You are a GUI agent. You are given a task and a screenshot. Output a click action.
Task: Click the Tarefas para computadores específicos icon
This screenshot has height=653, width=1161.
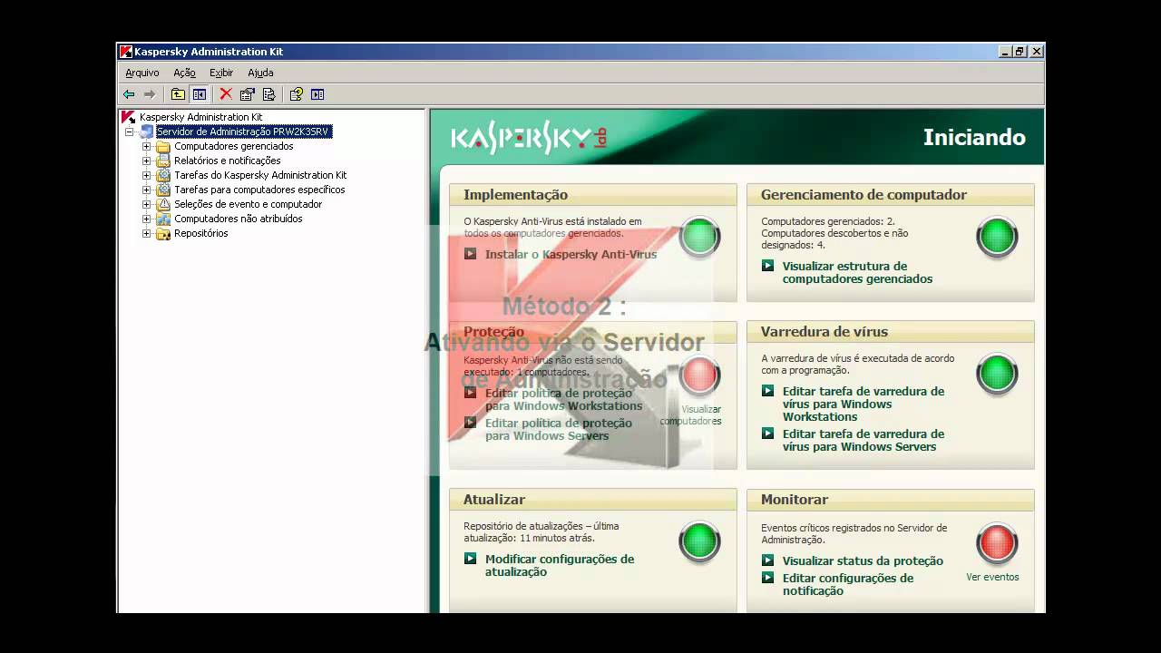tap(163, 190)
